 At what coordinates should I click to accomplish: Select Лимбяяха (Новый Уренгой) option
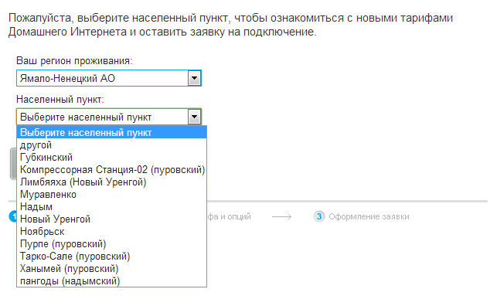111,182
